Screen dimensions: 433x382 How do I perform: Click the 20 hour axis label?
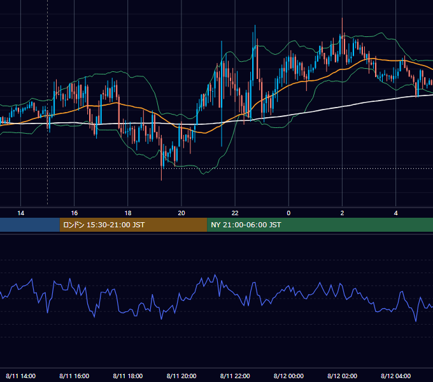pyautogui.click(x=181, y=213)
